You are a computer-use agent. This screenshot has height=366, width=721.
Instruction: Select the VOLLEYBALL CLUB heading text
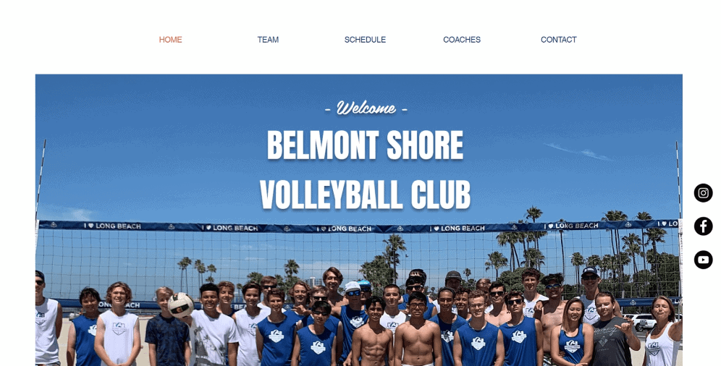(x=365, y=195)
